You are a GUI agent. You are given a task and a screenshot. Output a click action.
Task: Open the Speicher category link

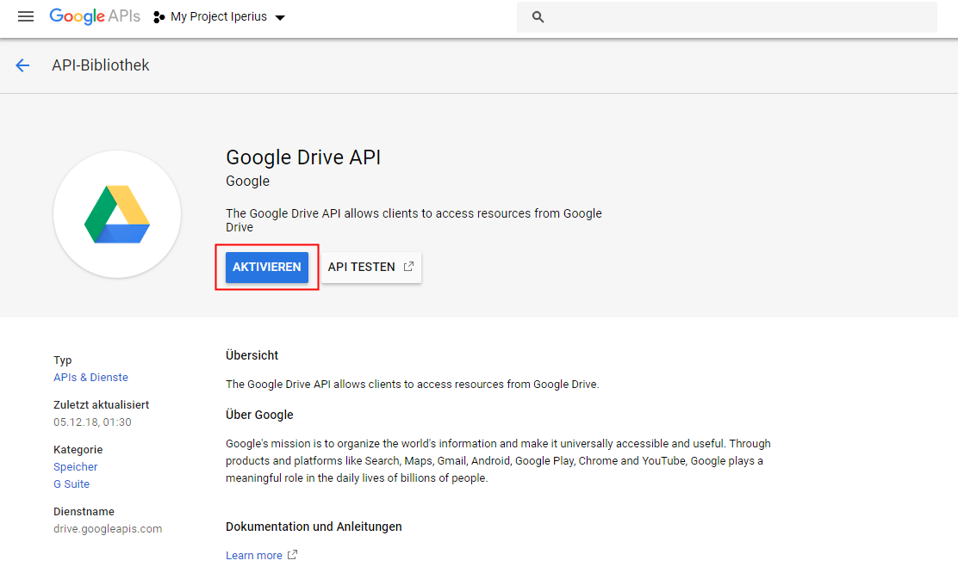click(x=76, y=467)
